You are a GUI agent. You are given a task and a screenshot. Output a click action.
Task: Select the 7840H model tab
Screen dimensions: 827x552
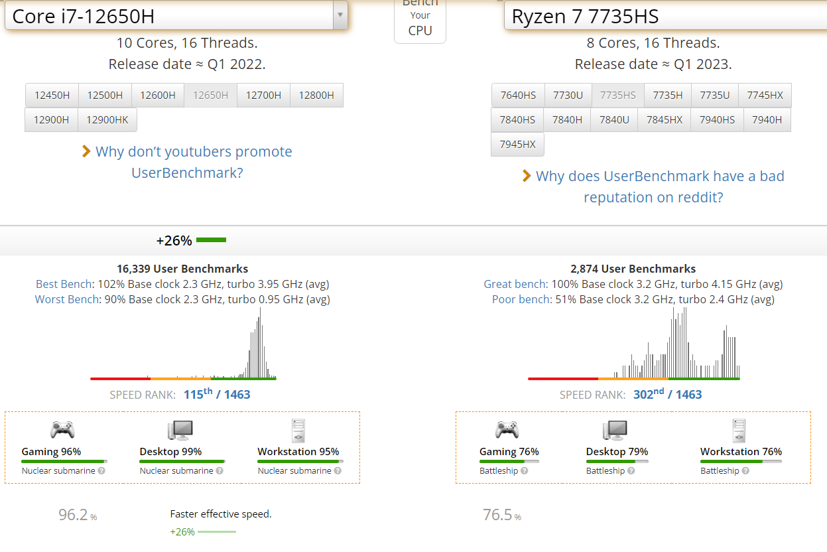(567, 119)
